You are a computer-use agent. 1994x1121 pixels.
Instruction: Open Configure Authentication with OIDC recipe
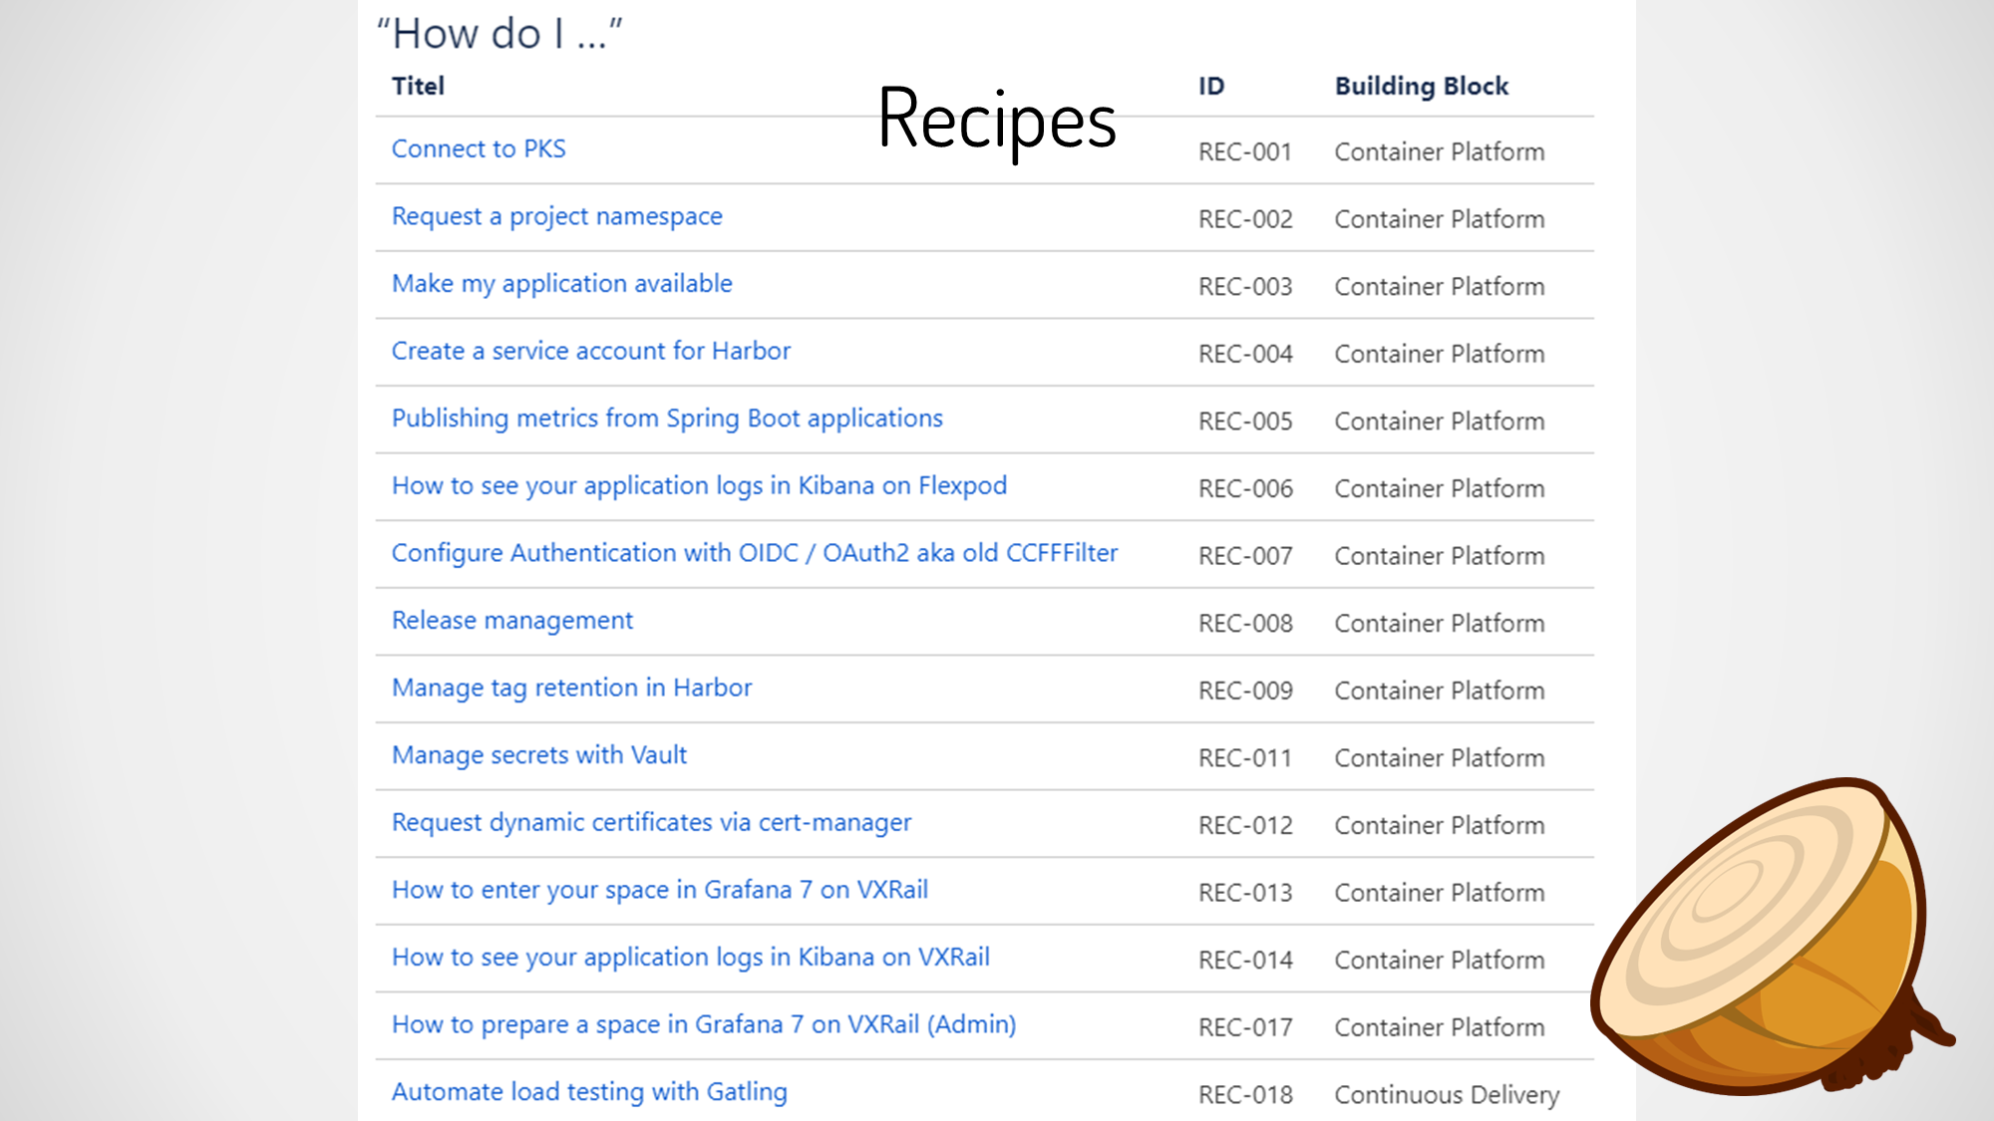point(754,553)
